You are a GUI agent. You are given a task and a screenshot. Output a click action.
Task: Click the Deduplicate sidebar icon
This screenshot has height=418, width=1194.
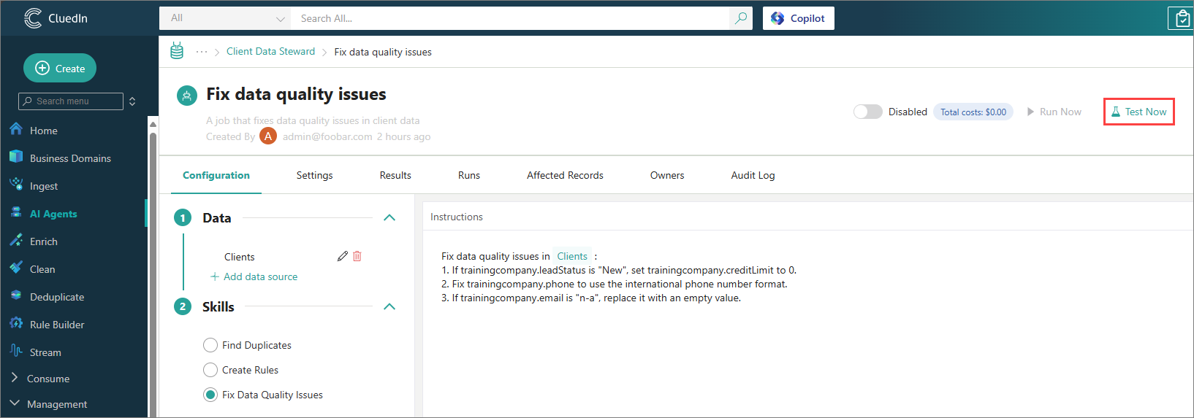pyautogui.click(x=16, y=296)
